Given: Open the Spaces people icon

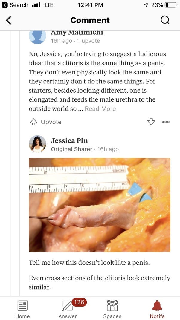Looking at the screenshot, I should [112, 305].
